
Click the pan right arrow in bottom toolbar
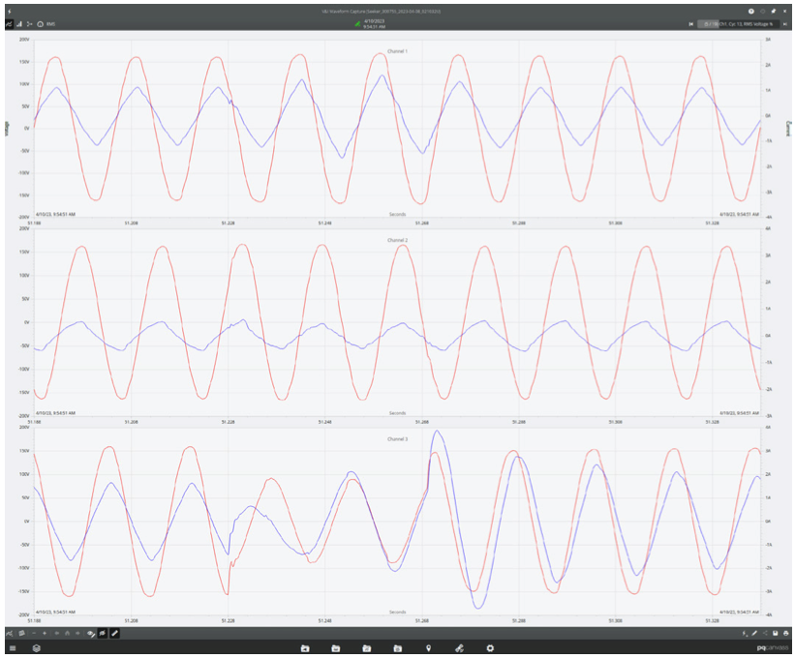pyautogui.click(x=77, y=633)
